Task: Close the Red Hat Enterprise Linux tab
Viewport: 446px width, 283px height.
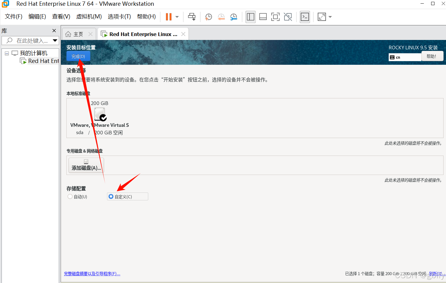Action: (x=183, y=34)
